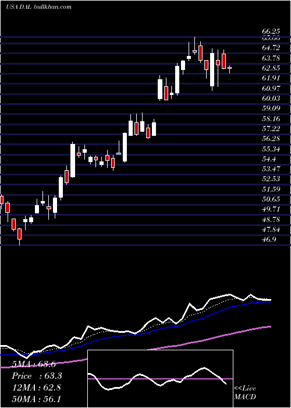The height and width of the screenshot is (408, 291).
Task: Click inside the MACD indicator panel
Action: 160,379
